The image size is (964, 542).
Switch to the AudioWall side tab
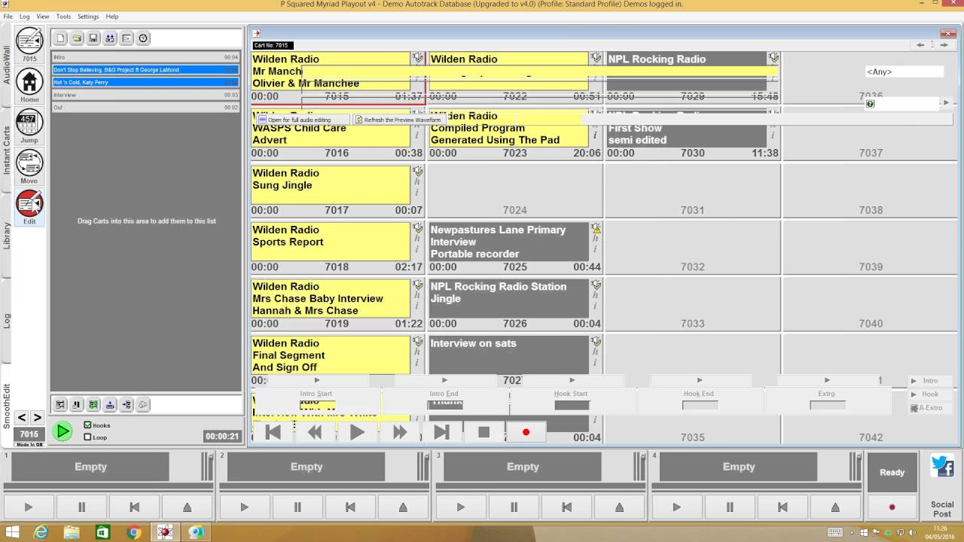[7, 65]
